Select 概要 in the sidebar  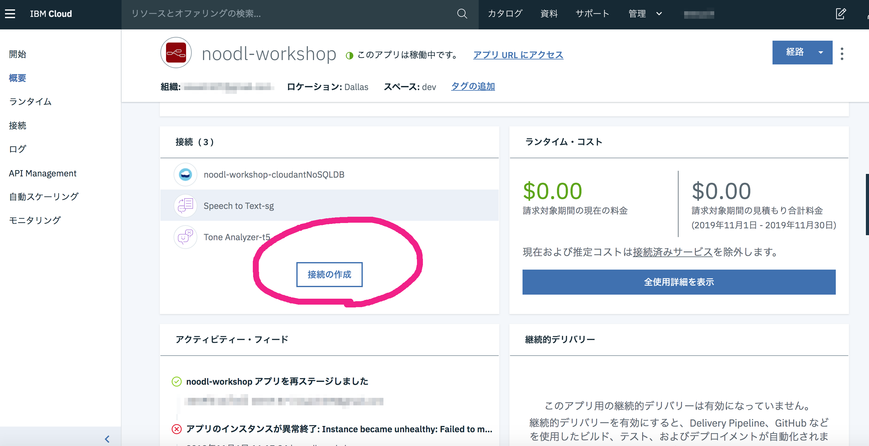(x=18, y=78)
